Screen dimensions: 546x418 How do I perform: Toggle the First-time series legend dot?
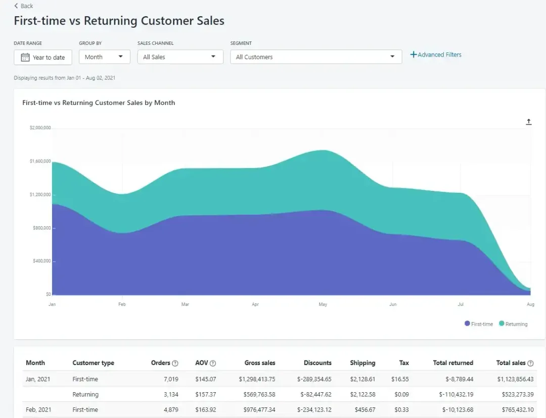pyautogui.click(x=467, y=324)
